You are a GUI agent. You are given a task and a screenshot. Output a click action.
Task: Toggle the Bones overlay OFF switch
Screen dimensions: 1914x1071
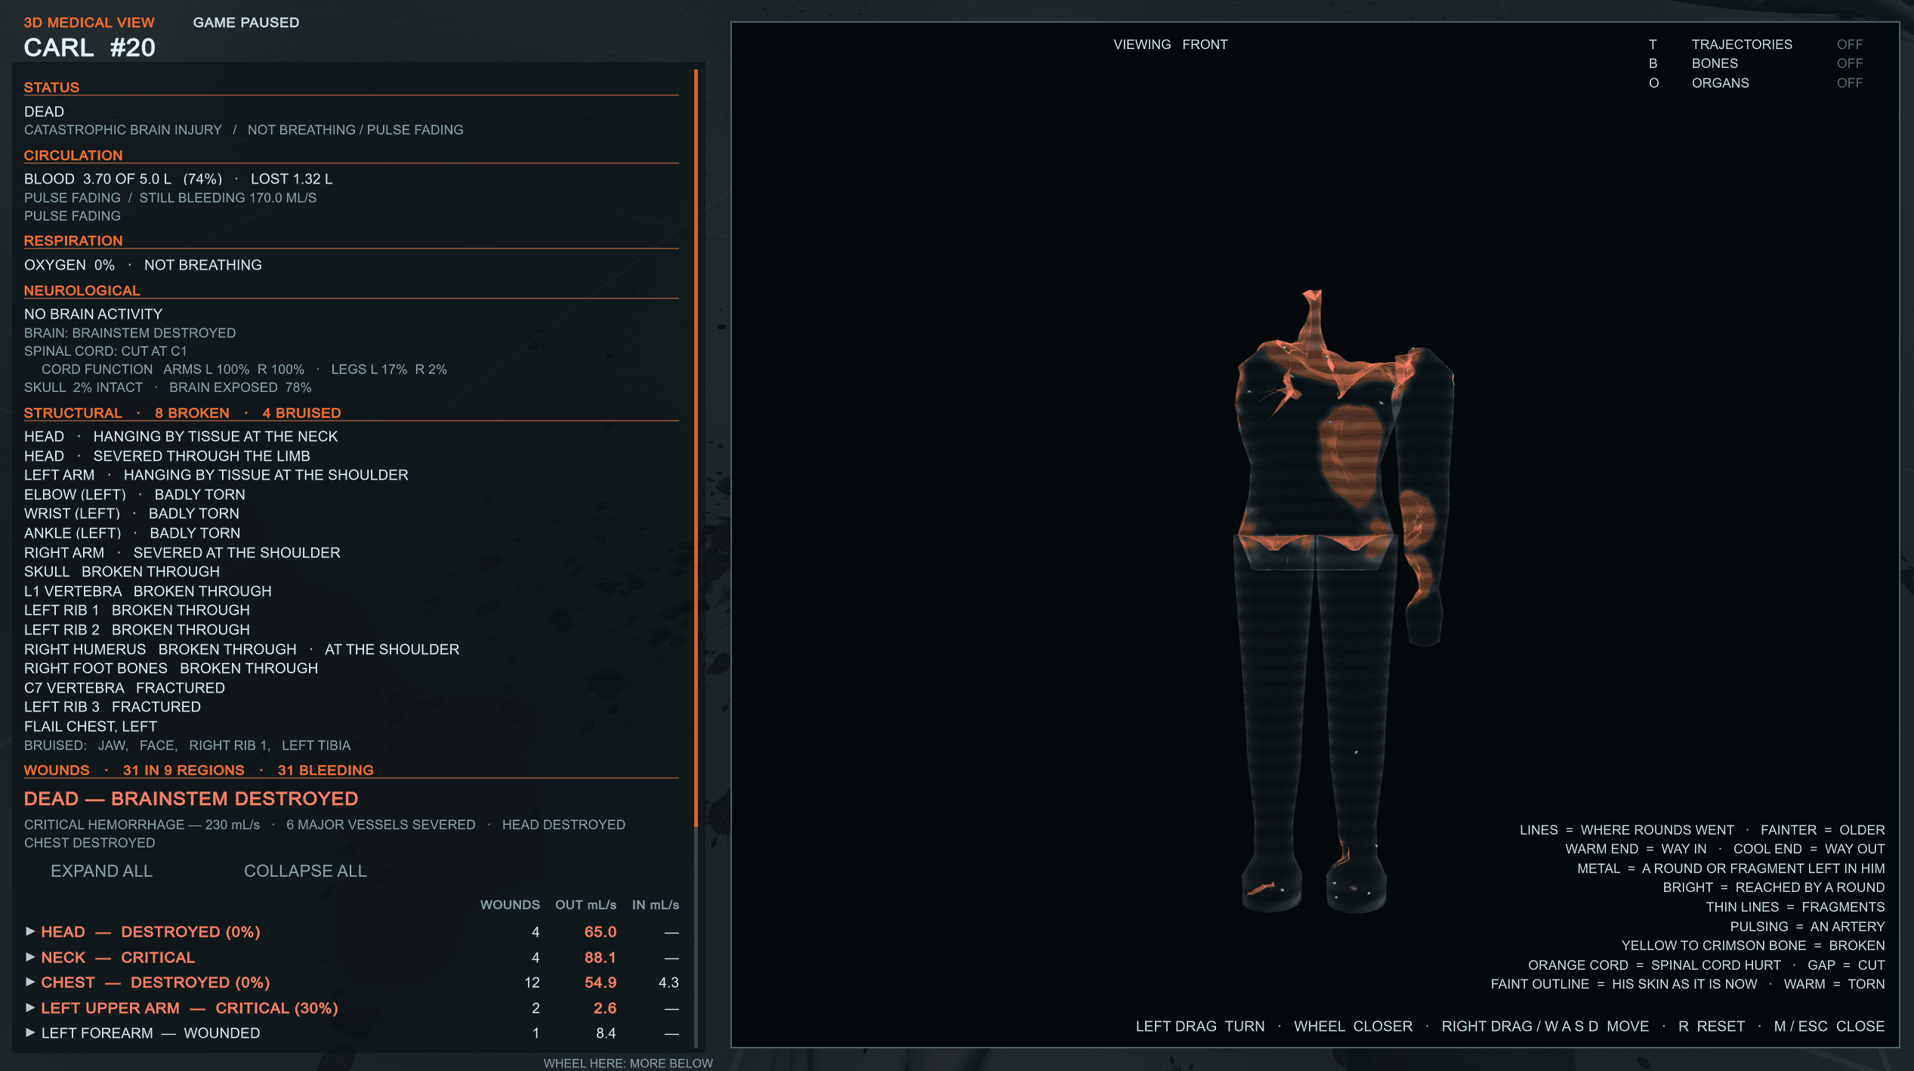click(1849, 63)
